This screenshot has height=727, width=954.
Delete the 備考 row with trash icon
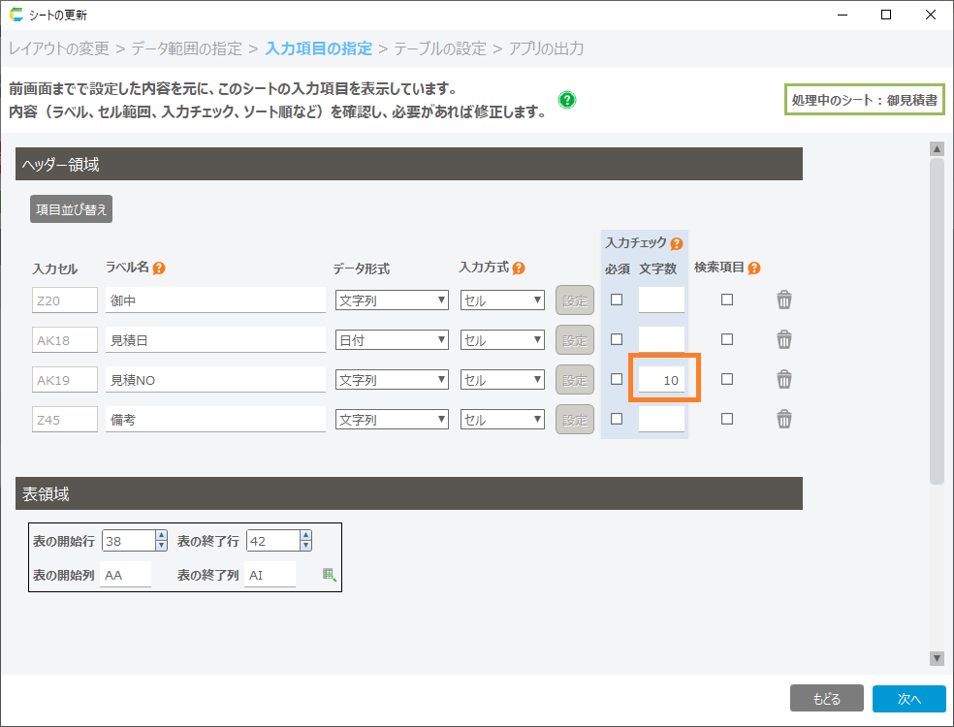point(784,419)
